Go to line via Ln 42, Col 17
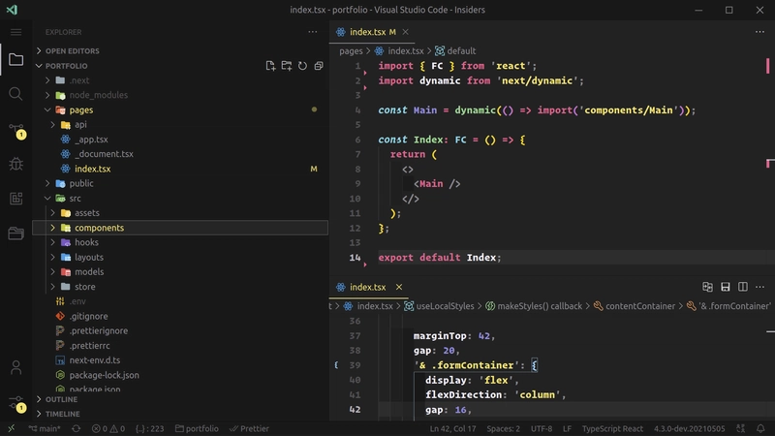Image resolution: width=775 pixels, height=436 pixels. pyautogui.click(x=452, y=428)
